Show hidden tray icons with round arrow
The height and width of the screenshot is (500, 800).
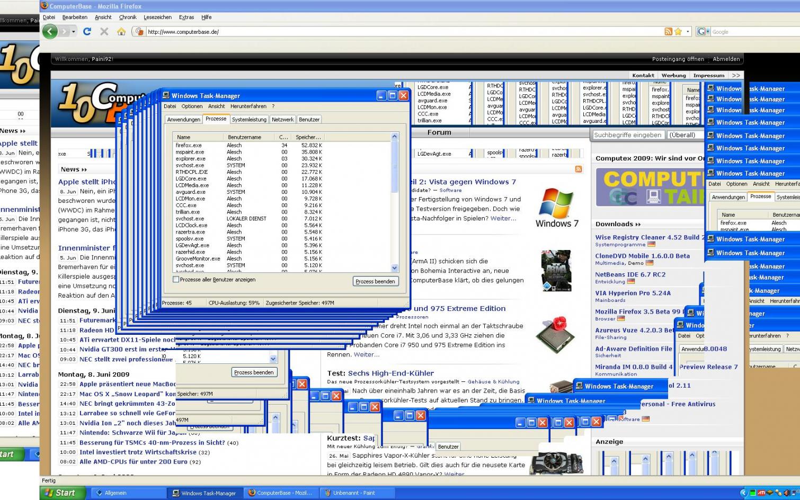pyautogui.click(x=743, y=493)
